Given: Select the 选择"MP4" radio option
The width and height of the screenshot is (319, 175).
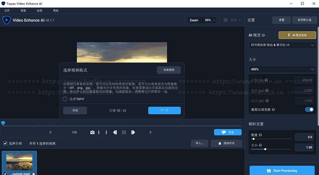Looking at the screenshot, I should coord(65,99).
